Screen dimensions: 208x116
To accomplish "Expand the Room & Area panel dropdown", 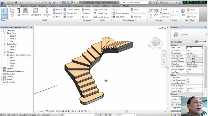I will 129,20.
